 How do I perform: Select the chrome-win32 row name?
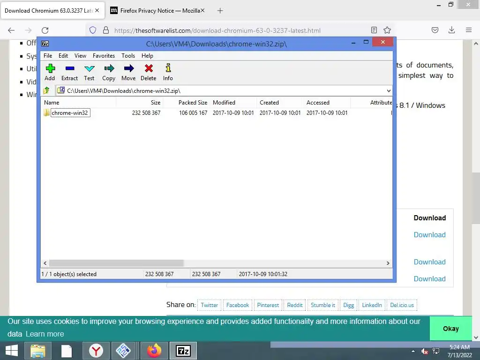[70, 112]
